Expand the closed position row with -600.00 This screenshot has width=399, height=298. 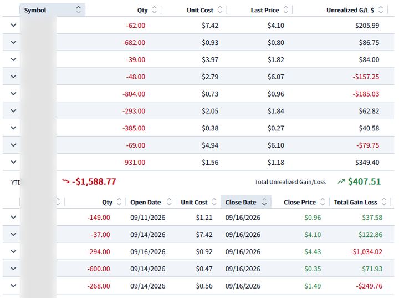(13, 269)
